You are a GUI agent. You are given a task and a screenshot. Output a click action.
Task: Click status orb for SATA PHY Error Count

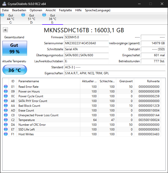click(x=6, y=101)
